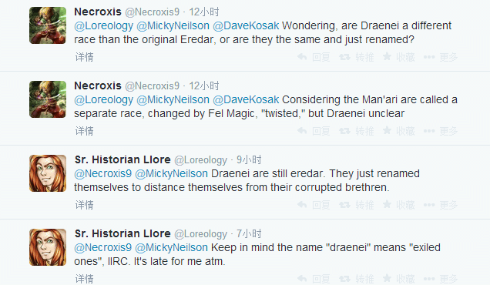Open more options on first Necroxis tweet
Viewport: 490px width, 285px height.
click(x=441, y=57)
